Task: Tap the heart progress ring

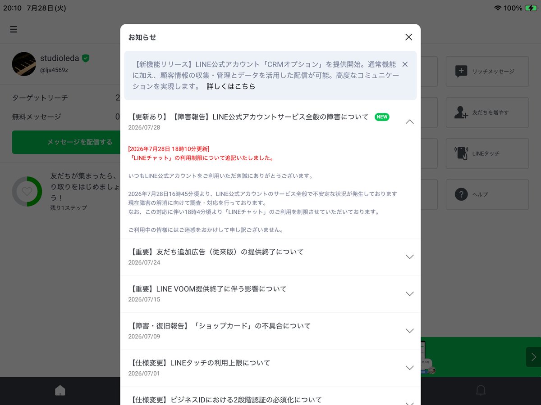Action: point(27,191)
